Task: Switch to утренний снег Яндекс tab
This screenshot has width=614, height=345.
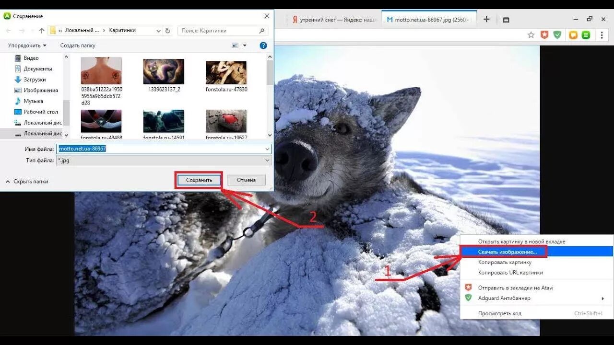Action: [x=334, y=20]
